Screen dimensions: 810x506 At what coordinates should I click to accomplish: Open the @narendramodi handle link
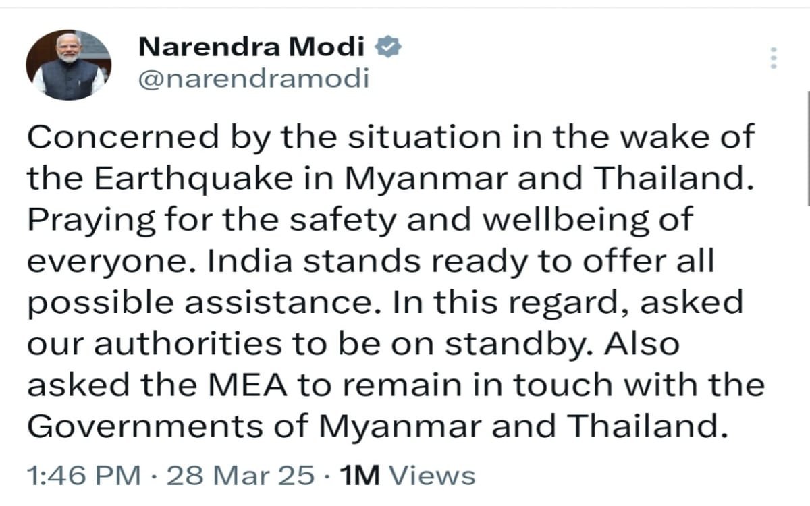253,79
